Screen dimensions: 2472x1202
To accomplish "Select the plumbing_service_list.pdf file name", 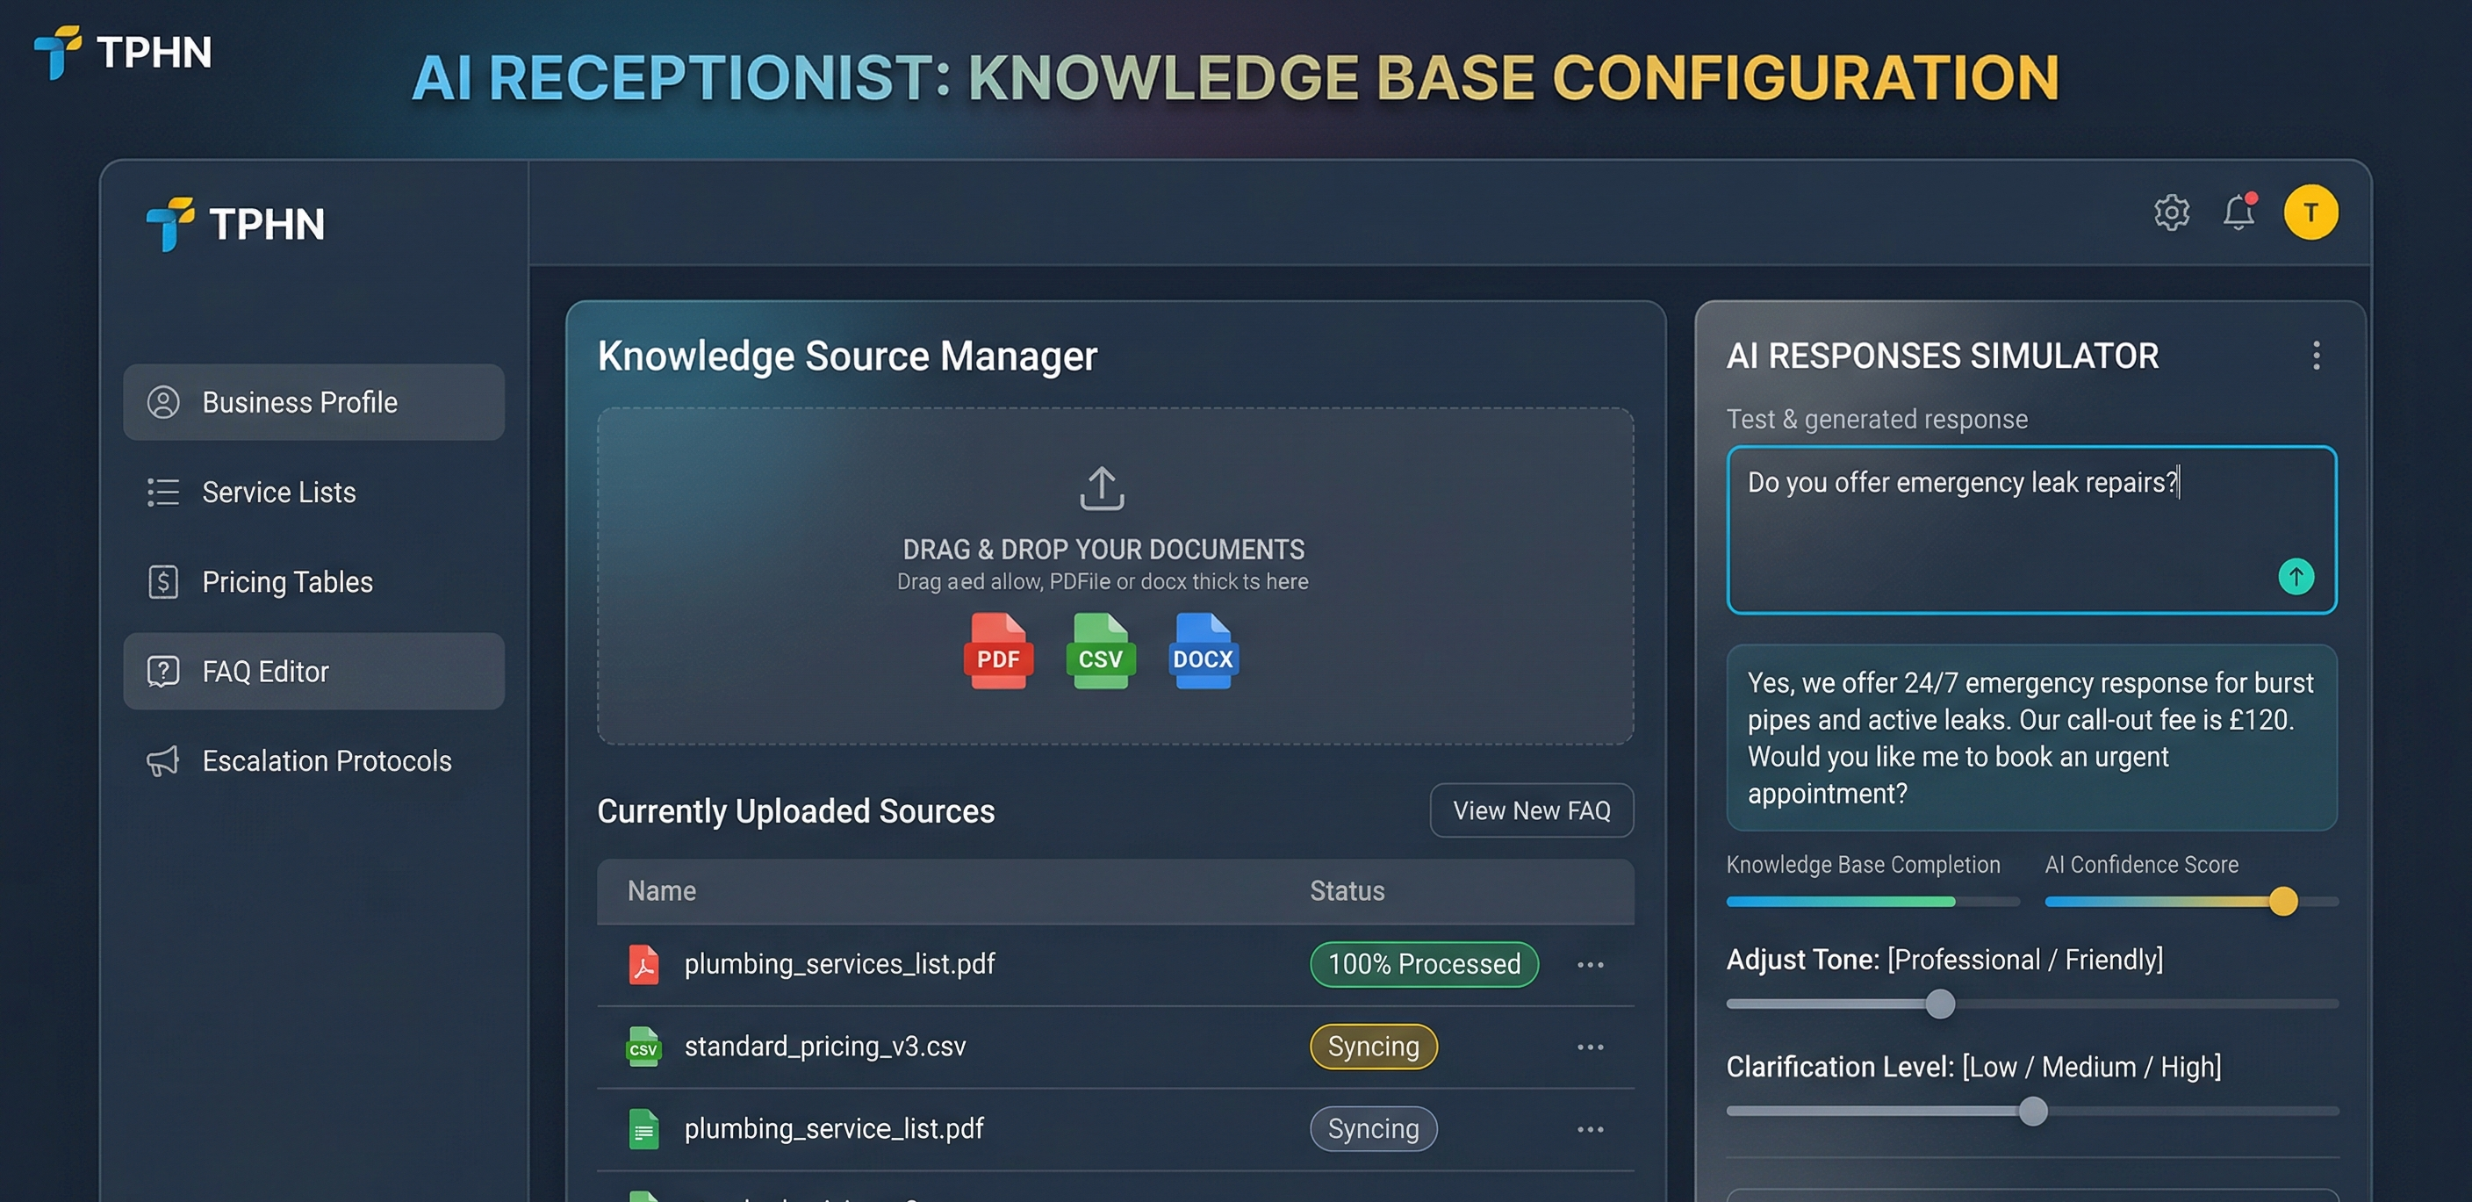I will [834, 1129].
